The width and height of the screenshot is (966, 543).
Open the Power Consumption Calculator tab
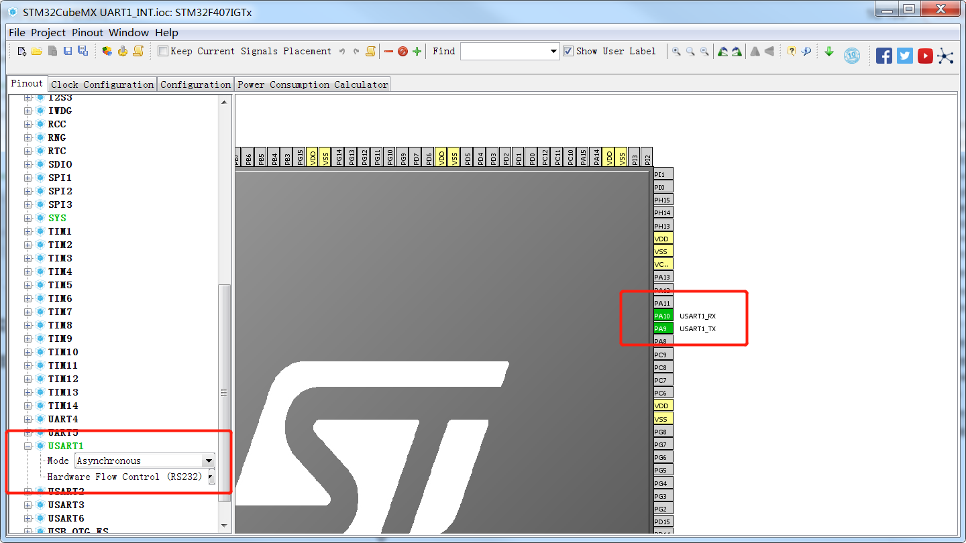point(313,84)
